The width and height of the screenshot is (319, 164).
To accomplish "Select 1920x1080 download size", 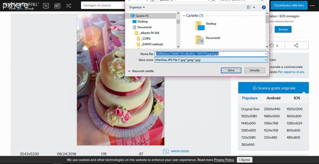I will pyautogui.click(x=249, y=116).
